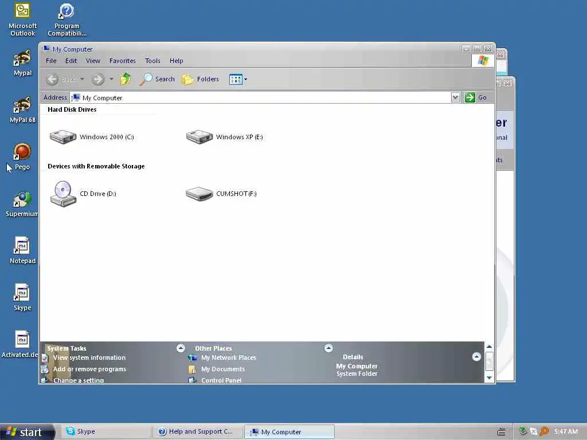The width and height of the screenshot is (587, 440).
Task: Open the Tools menu
Action: coord(152,61)
